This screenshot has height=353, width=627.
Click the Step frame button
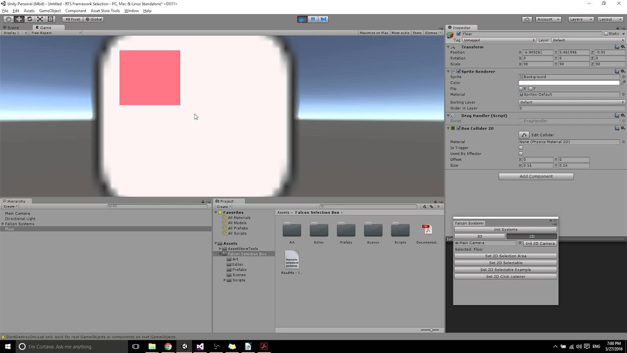coord(323,19)
